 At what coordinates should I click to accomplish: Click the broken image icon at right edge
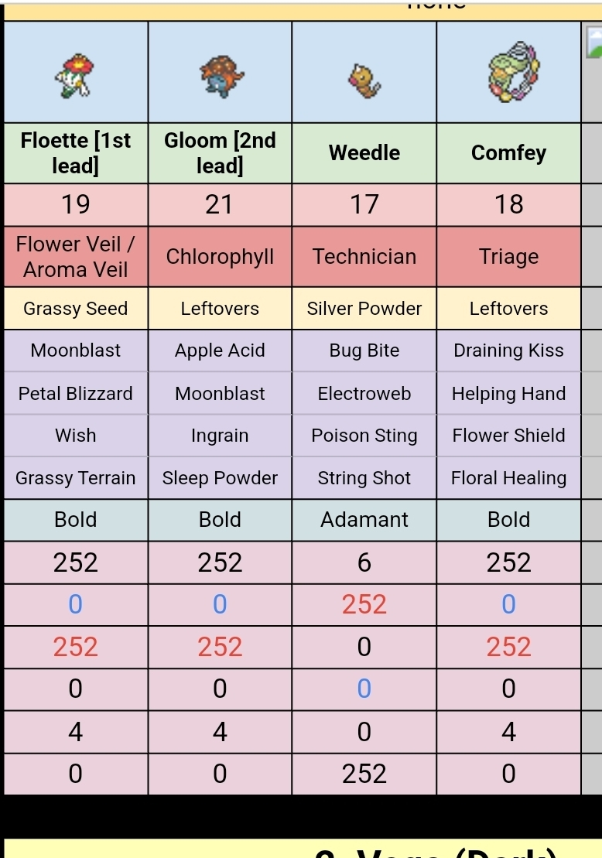(x=594, y=43)
